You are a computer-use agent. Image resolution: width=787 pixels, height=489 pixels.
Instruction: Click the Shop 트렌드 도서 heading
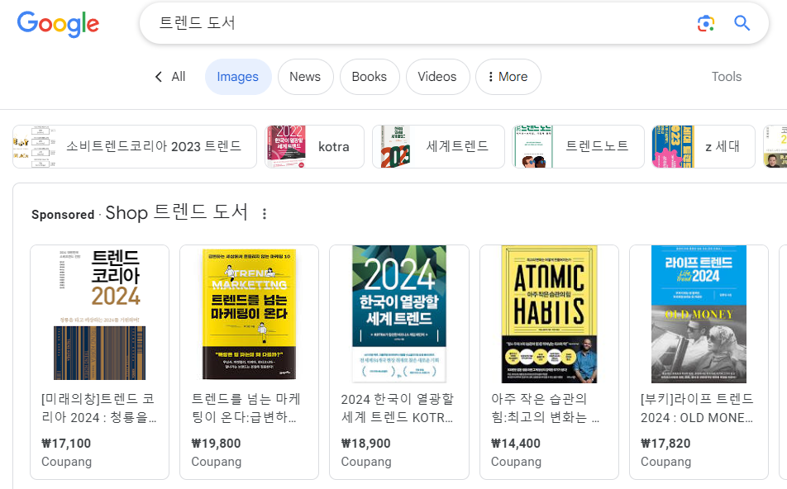(x=176, y=212)
